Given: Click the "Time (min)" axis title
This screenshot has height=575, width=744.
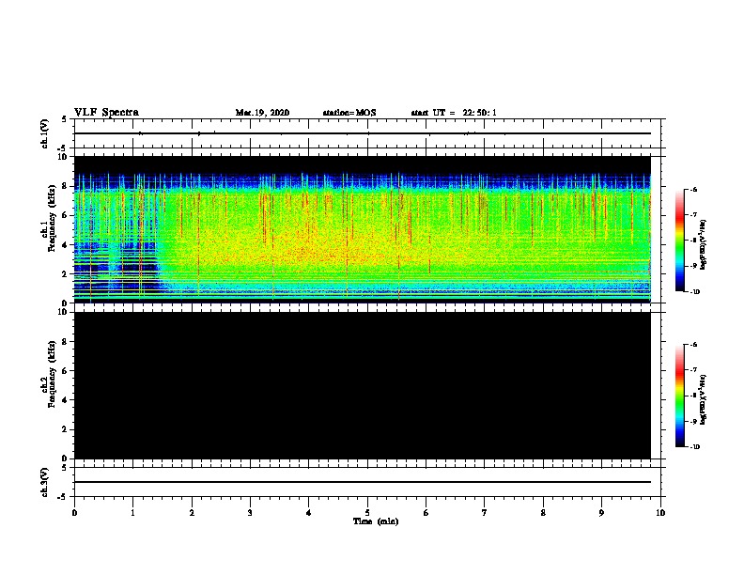Looking at the screenshot, I should [x=376, y=521].
